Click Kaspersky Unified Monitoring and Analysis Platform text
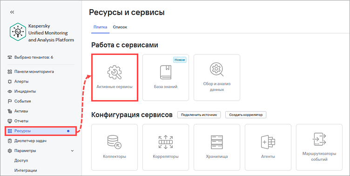350x176 pixels. (51, 33)
